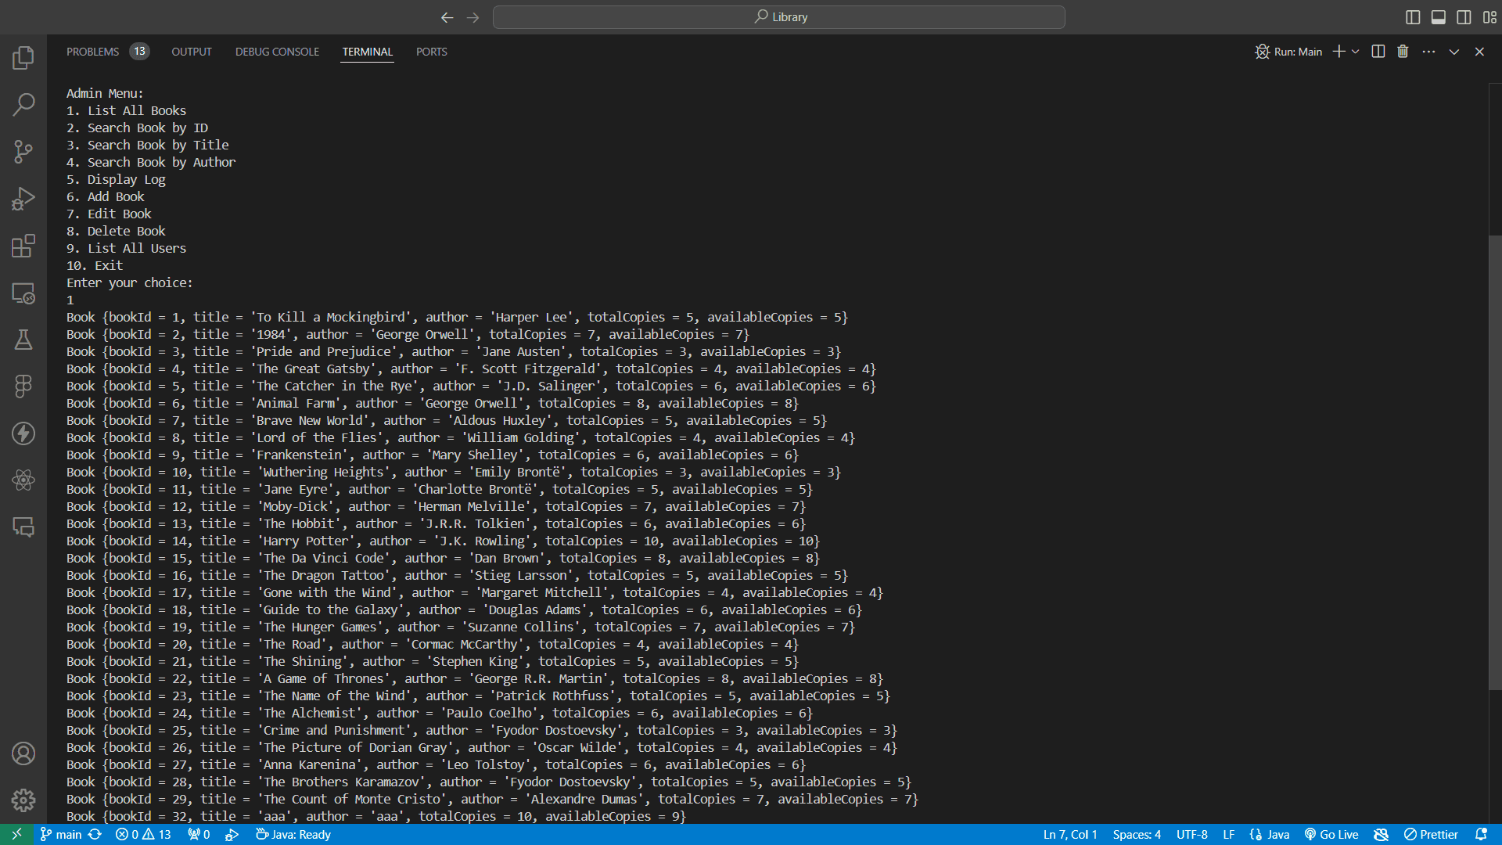Open Remote Explorer icon
The height and width of the screenshot is (845, 1502).
(23, 293)
